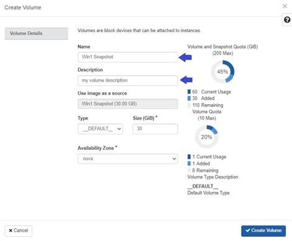Open the Type __DEFAULT__ dropdown
The image size is (292, 241).
click(100, 129)
